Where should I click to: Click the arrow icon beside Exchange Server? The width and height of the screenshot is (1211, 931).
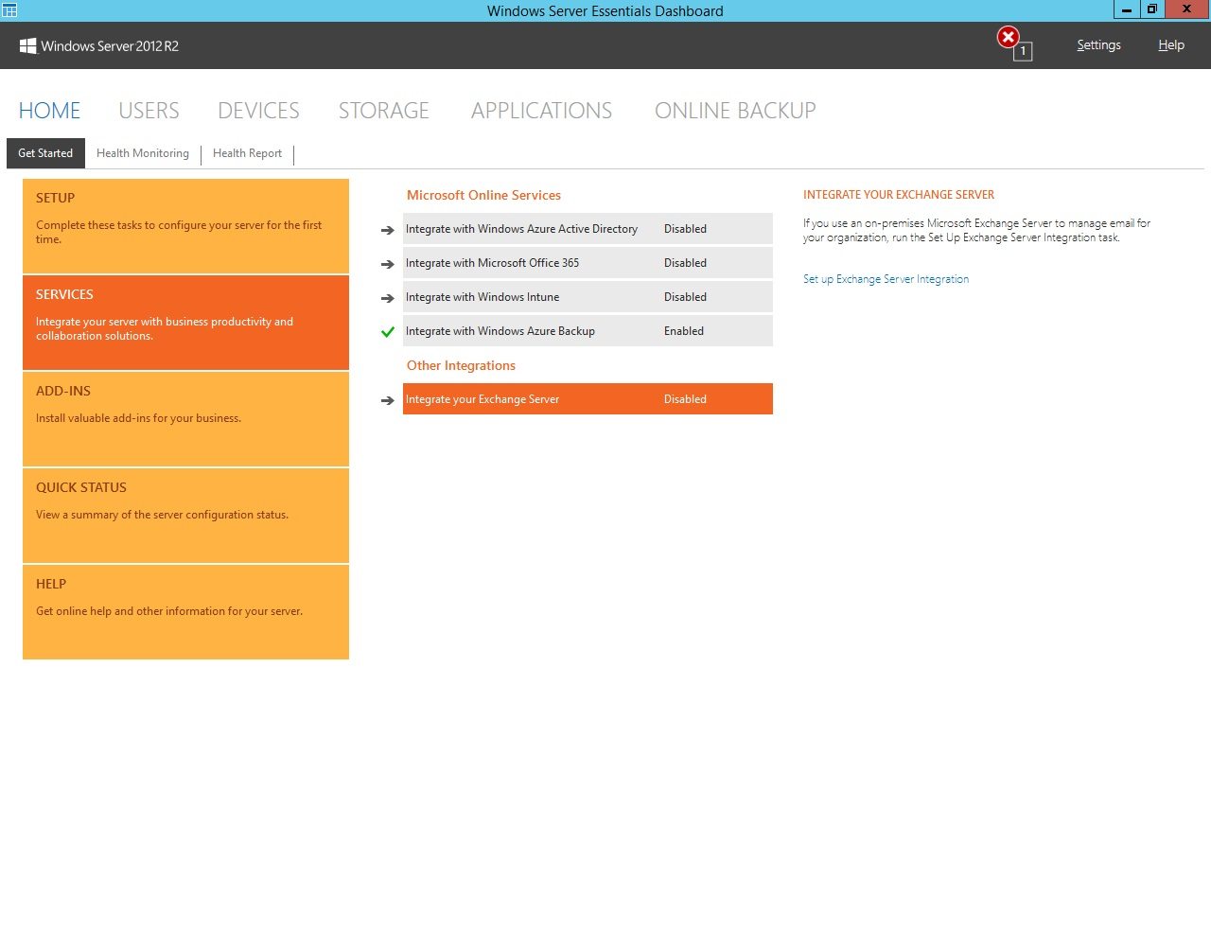[x=387, y=400]
